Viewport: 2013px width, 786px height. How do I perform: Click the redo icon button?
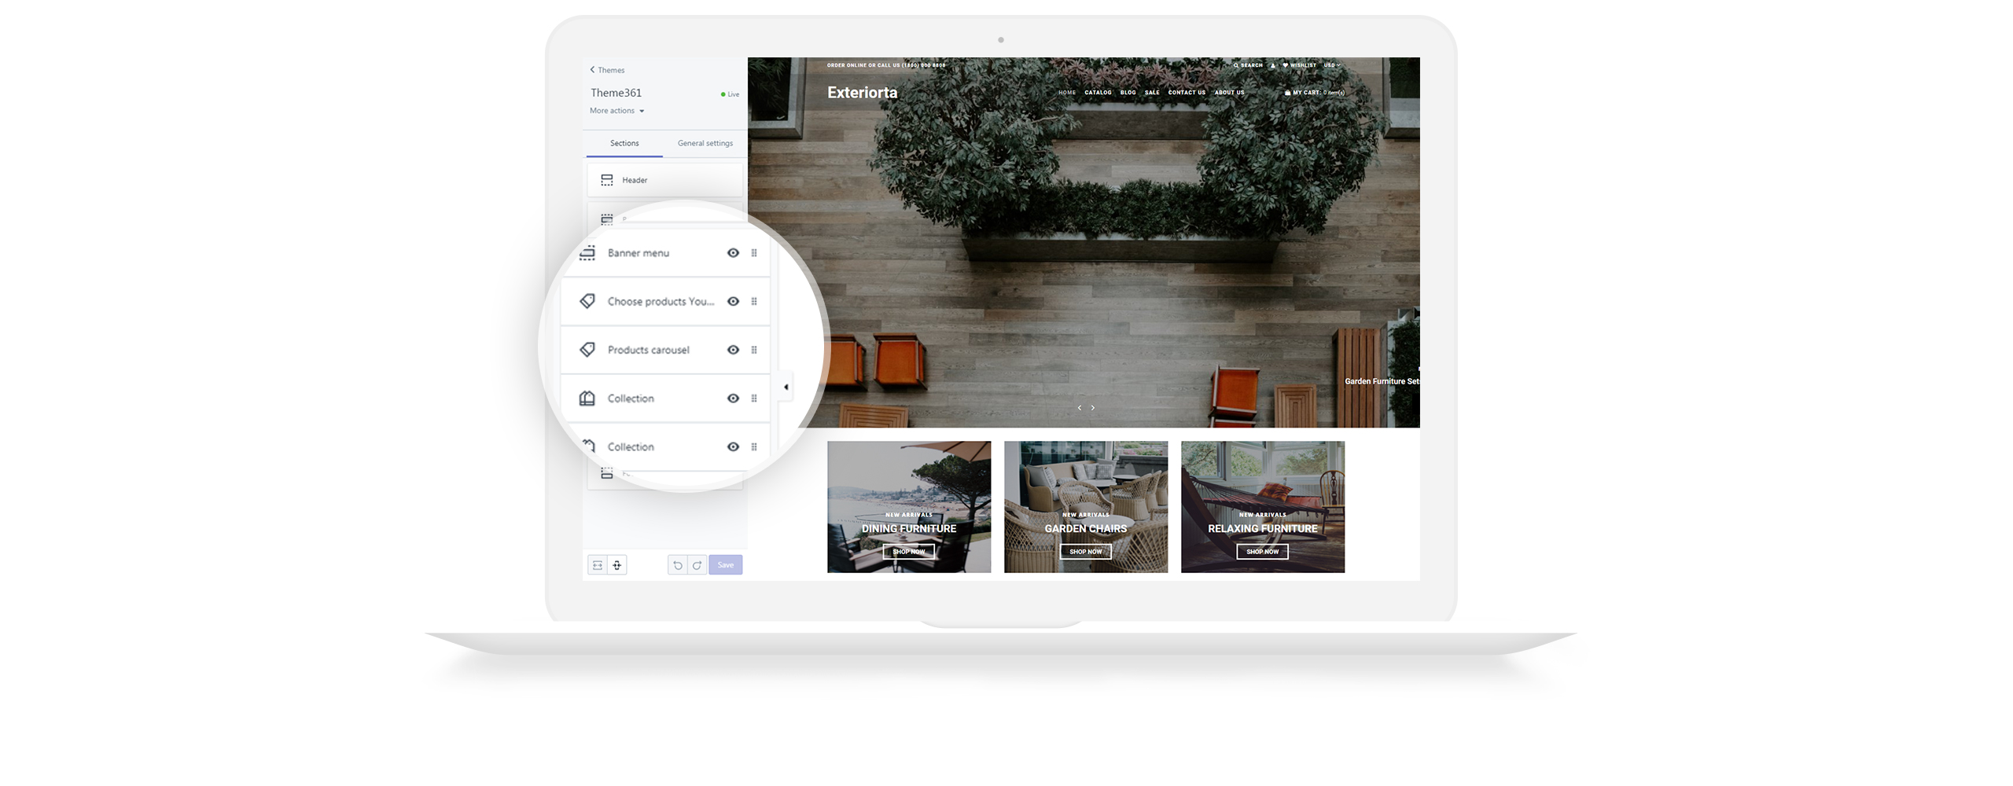click(x=697, y=565)
